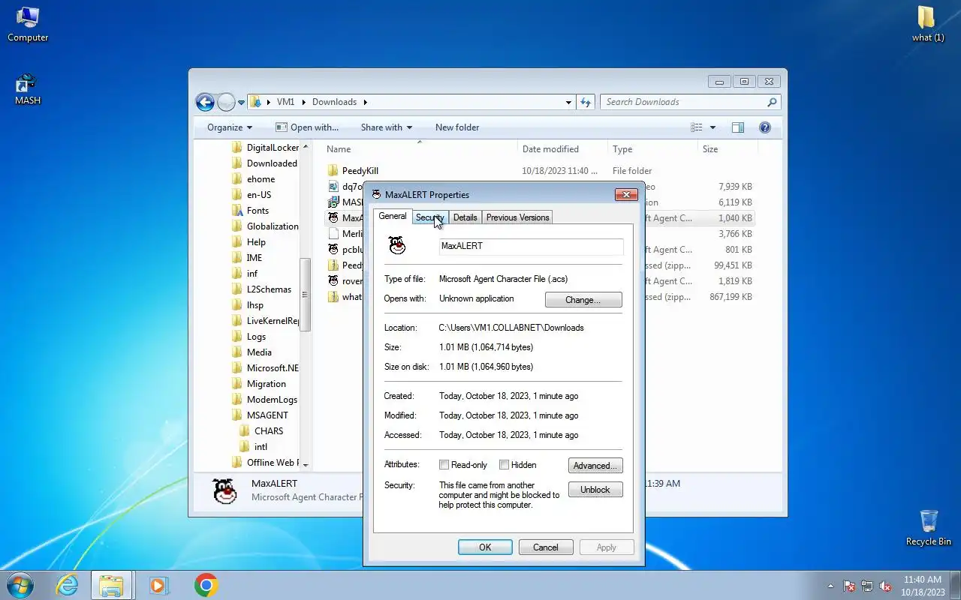Sort by Name column header
Screen dimensions: 961x600
(x=420, y=149)
